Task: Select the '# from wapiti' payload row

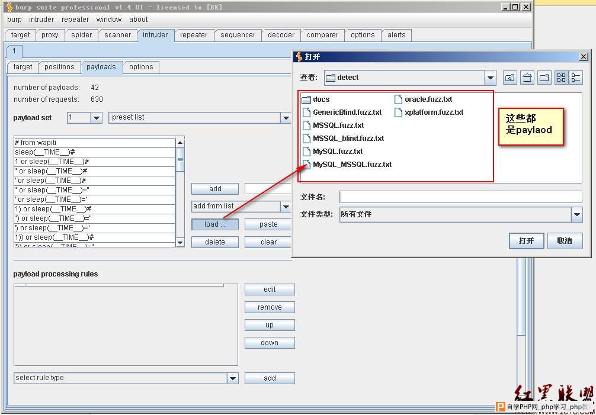Action: pos(94,143)
